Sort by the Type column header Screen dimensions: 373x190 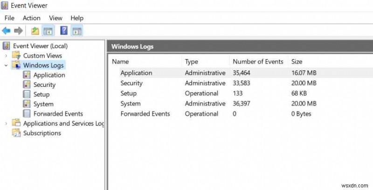(x=192, y=62)
